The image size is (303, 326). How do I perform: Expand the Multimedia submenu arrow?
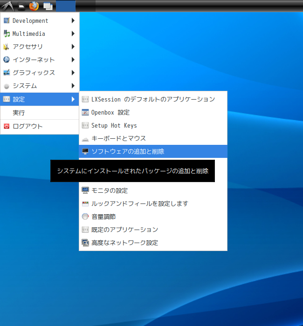click(x=73, y=34)
